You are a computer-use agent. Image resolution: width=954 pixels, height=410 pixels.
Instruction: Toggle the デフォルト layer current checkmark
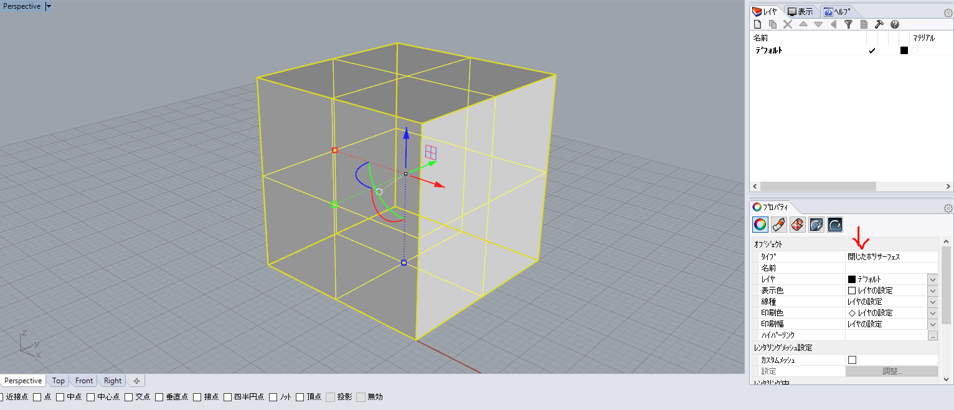tap(872, 50)
